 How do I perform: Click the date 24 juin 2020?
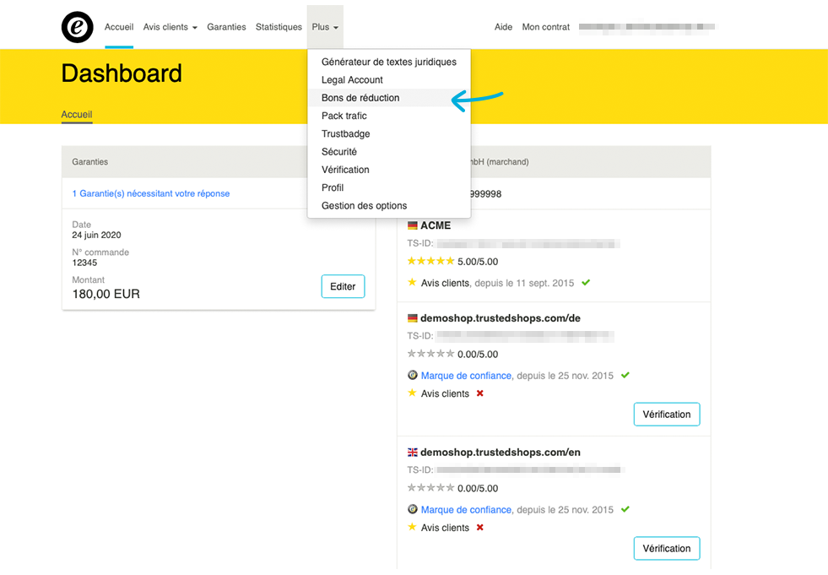(96, 236)
